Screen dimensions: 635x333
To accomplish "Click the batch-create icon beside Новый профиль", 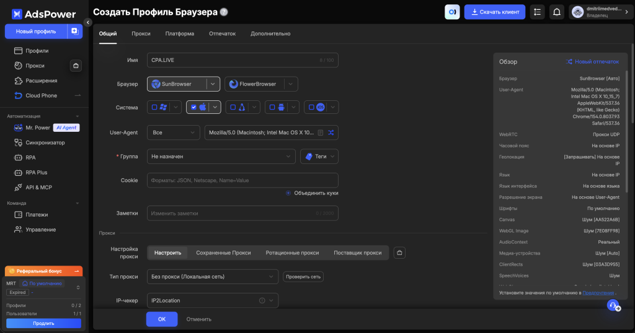I will tap(74, 31).
